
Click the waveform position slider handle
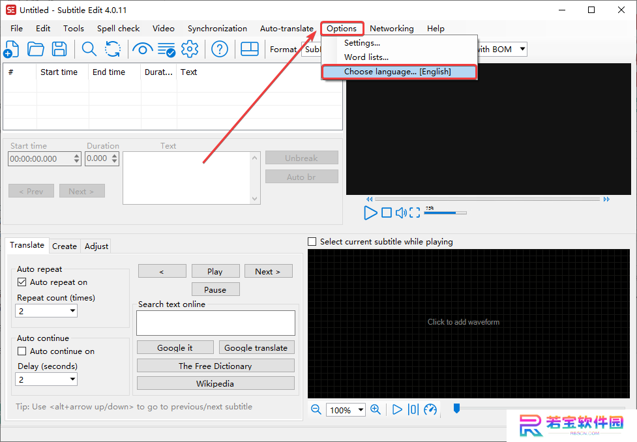(456, 408)
